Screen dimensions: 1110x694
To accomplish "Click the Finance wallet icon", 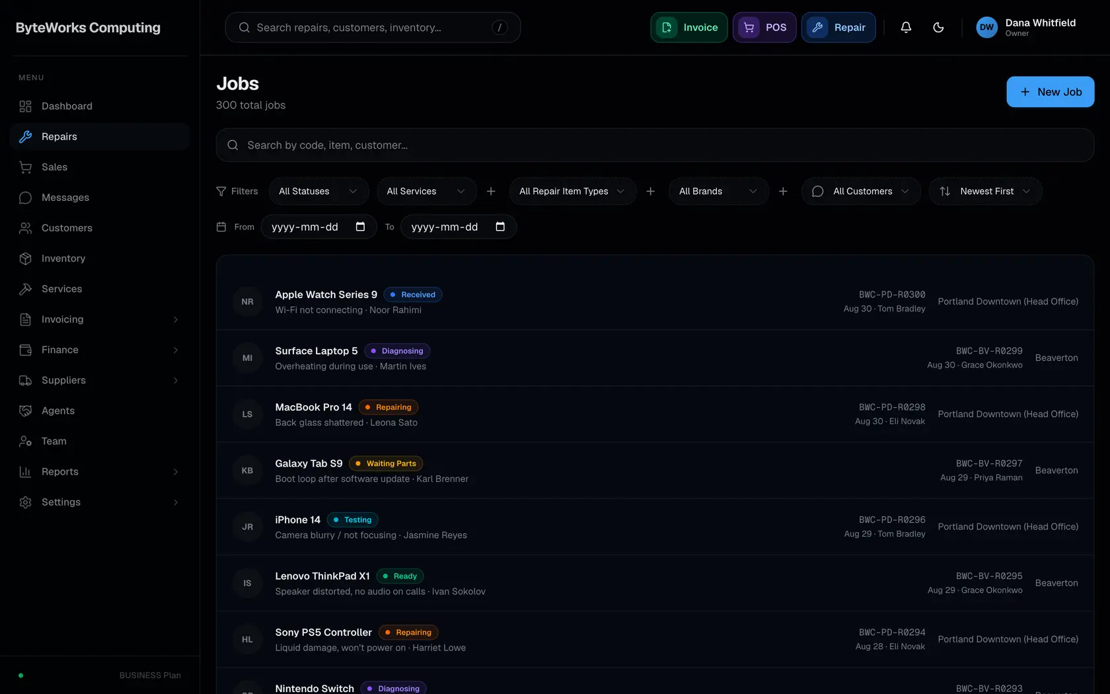I will pyautogui.click(x=26, y=350).
